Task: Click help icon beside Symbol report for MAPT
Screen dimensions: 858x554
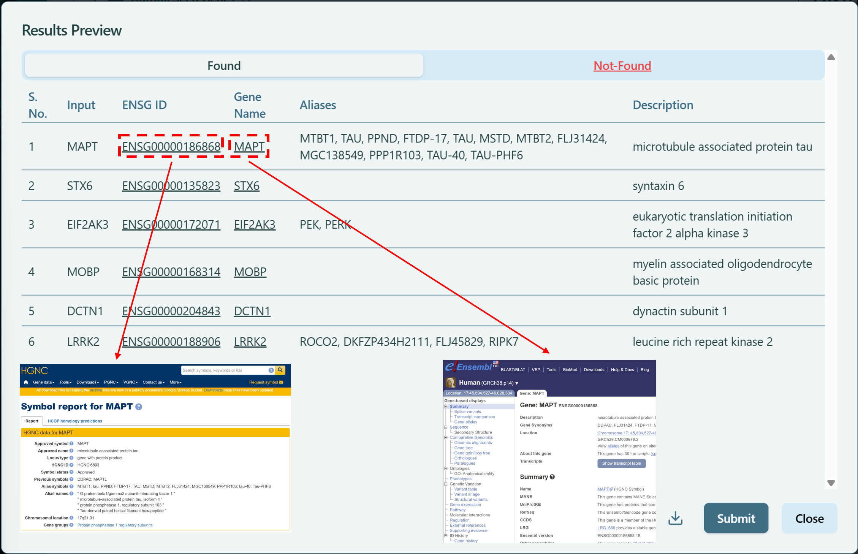Action: pyautogui.click(x=139, y=407)
